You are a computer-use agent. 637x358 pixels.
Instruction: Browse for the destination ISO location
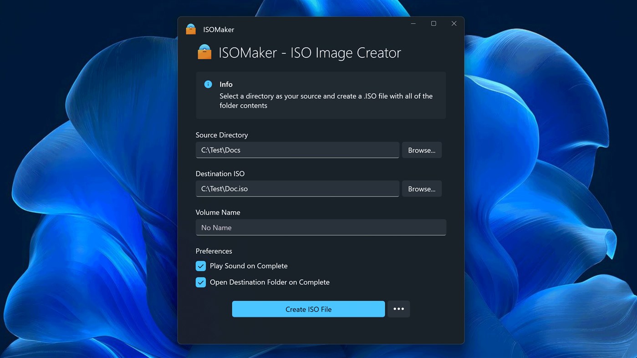421,188
